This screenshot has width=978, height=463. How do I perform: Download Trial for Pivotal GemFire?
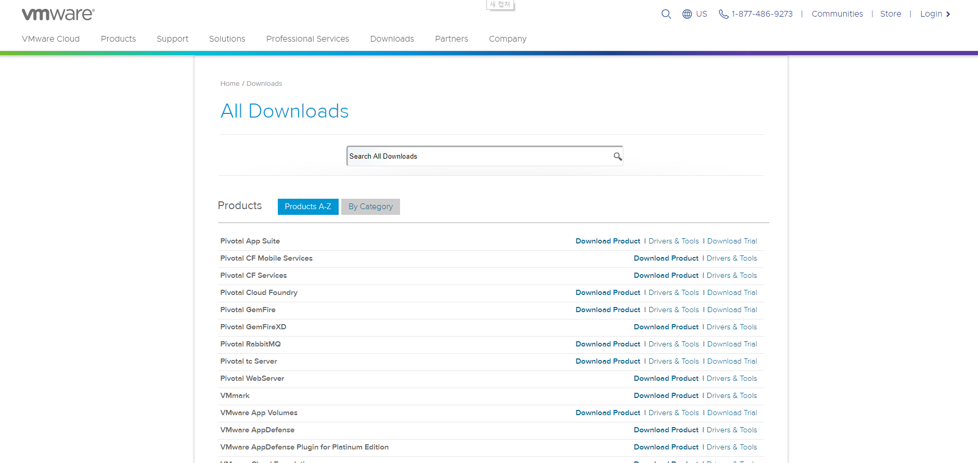click(x=732, y=310)
